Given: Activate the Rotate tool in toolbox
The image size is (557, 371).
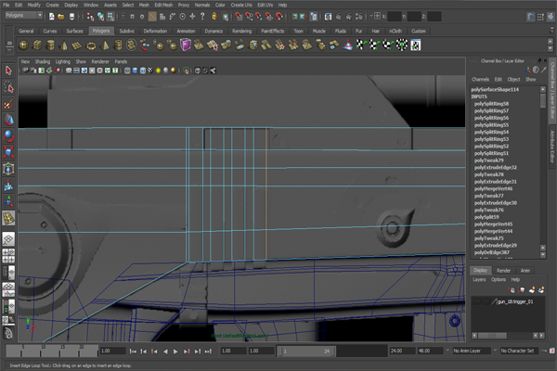Looking at the screenshot, I should click(8, 136).
